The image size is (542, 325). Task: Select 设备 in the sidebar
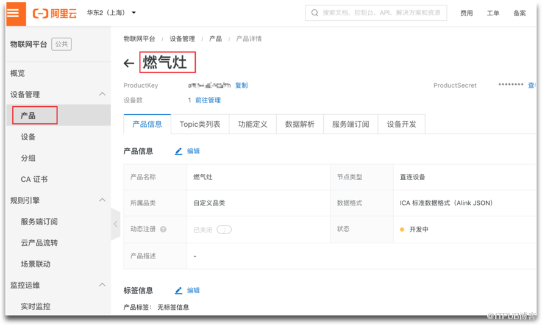[28, 137]
